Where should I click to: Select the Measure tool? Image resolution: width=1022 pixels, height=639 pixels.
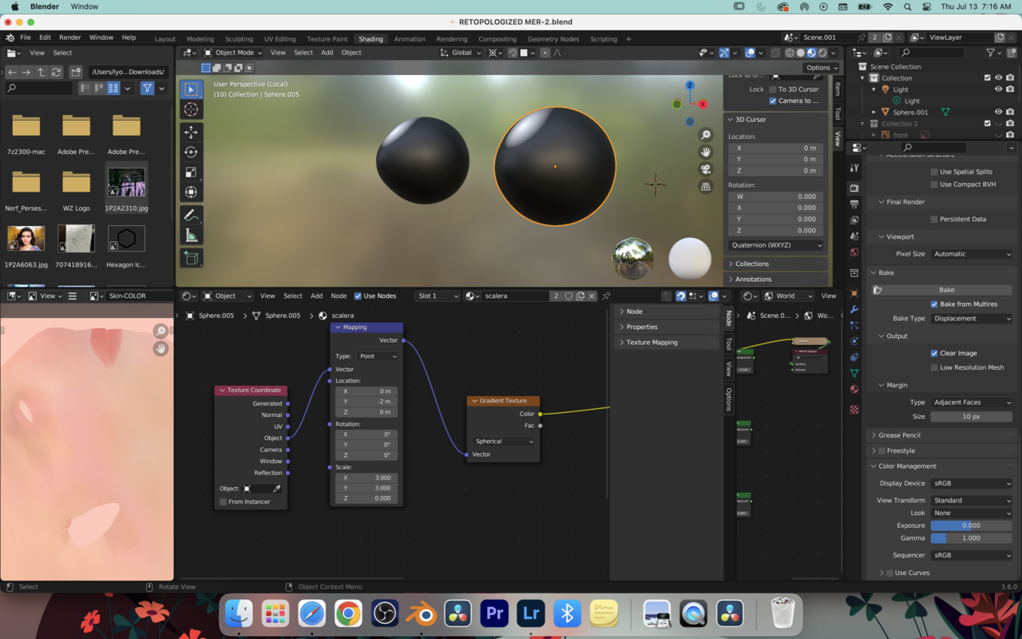coord(191,236)
